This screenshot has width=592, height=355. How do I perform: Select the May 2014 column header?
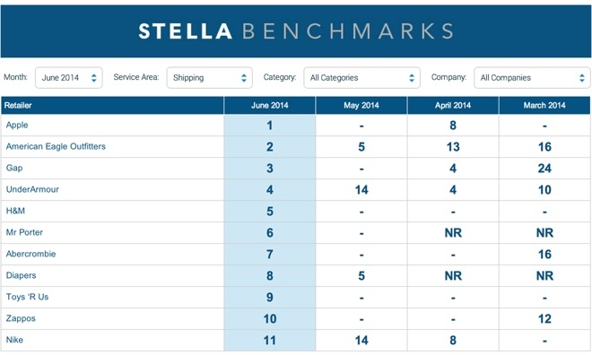pos(361,105)
